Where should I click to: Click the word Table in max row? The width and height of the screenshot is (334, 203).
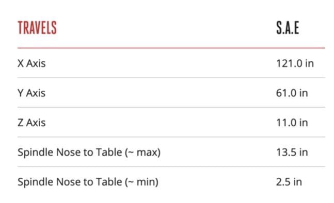(109, 152)
